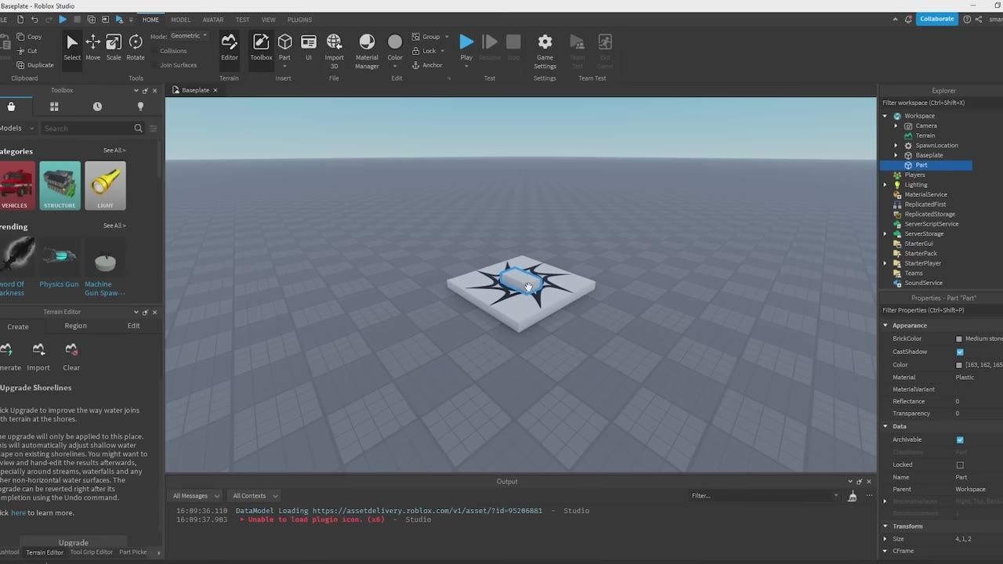Toggle Collisions option
Image resolution: width=1003 pixels, height=564 pixels.
(x=173, y=51)
